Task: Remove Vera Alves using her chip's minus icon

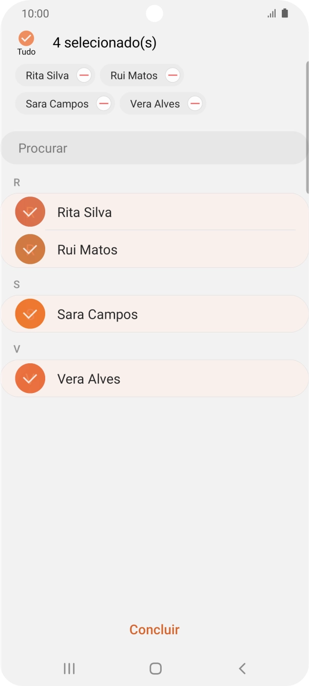Action: click(x=195, y=103)
